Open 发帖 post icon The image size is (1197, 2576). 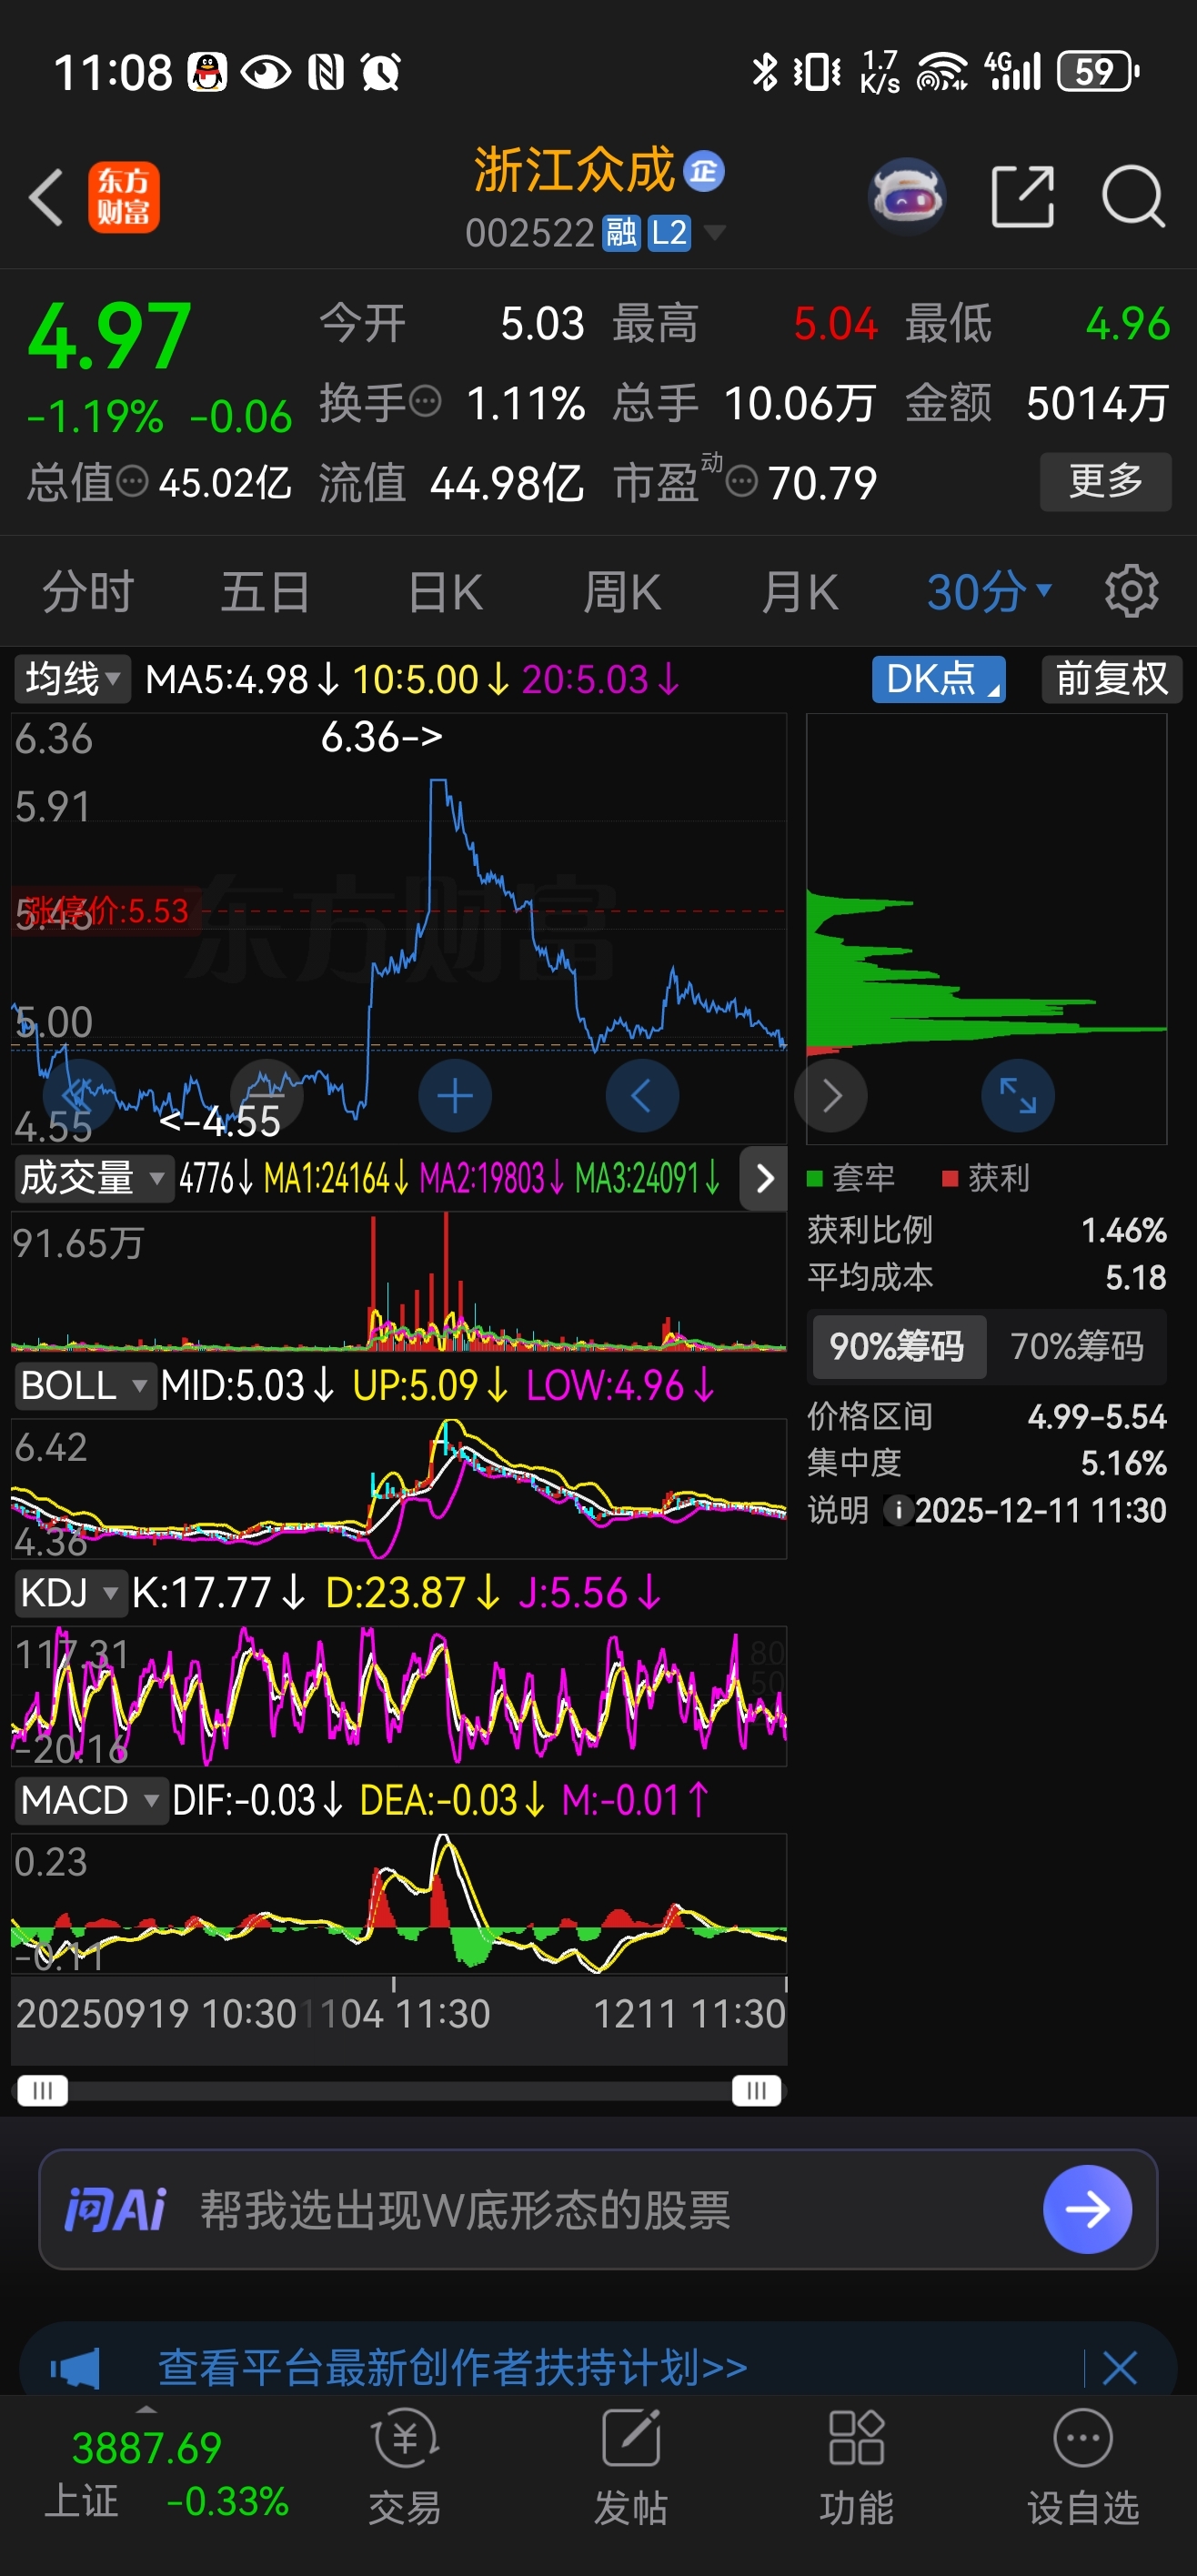[x=631, y=2465]
